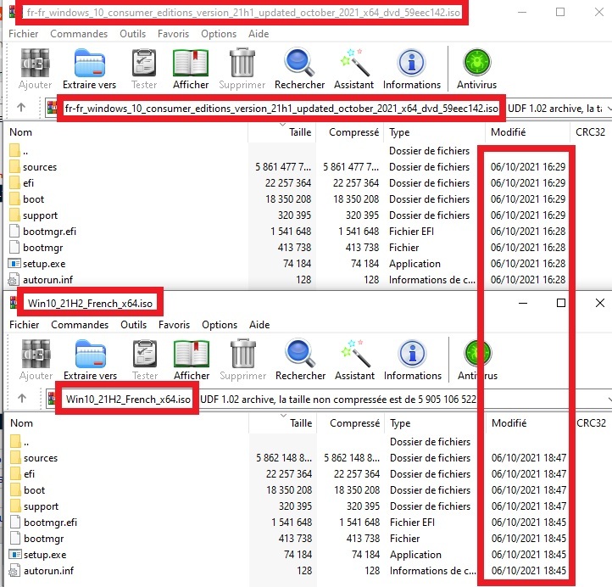Select sources folder in Win10_21H2 window
Screen dimensions: 612x587
34,458
